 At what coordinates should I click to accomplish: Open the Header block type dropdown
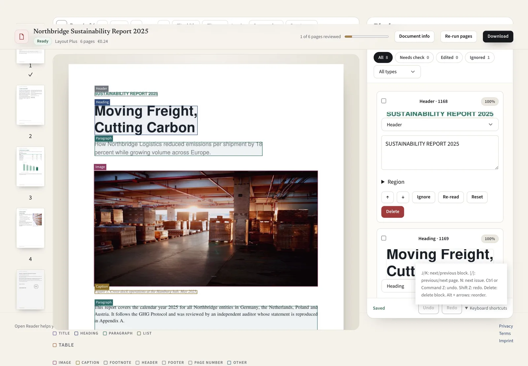click(440, 125)
